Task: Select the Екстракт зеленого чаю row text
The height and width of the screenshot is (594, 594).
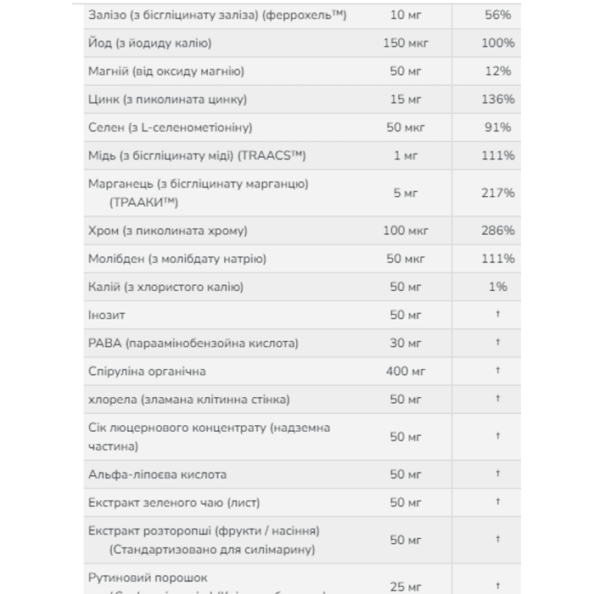Action: click(174, 503)
